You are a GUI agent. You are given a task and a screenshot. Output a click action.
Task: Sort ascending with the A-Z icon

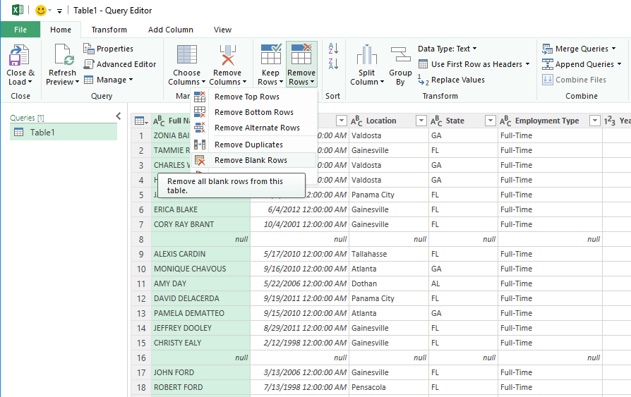click(333, 49)
